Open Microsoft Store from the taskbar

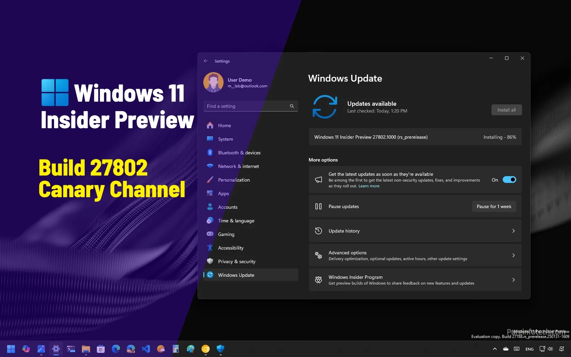(101, 349)
